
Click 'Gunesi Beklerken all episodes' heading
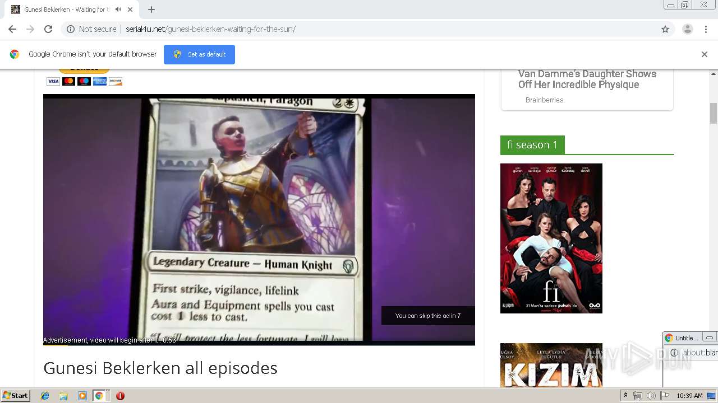point(160,368)
